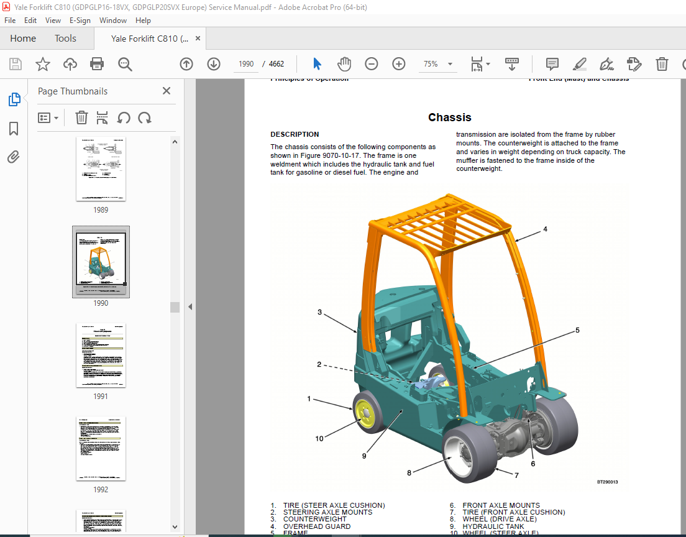Open the Bookmarks panel

[14, 129]
